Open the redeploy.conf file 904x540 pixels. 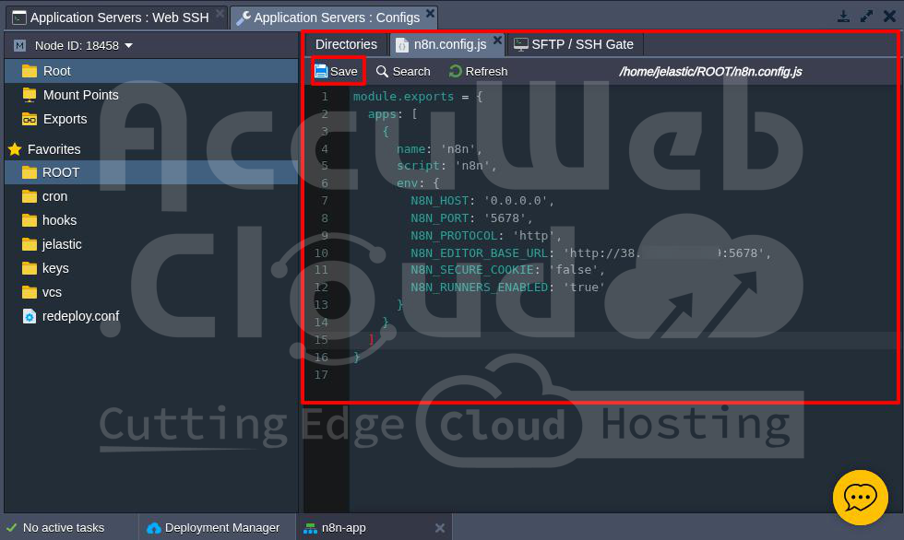click(80, 316)
